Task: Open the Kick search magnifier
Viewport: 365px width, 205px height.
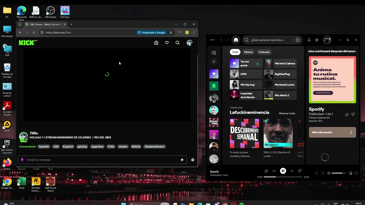Action: pyautogui.click(x=177, y=43)
